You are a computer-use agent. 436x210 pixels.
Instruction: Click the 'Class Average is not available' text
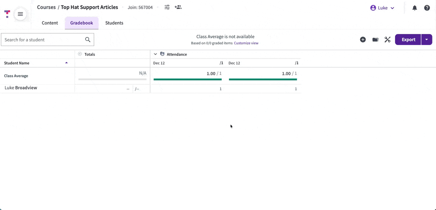coord(225,37)
